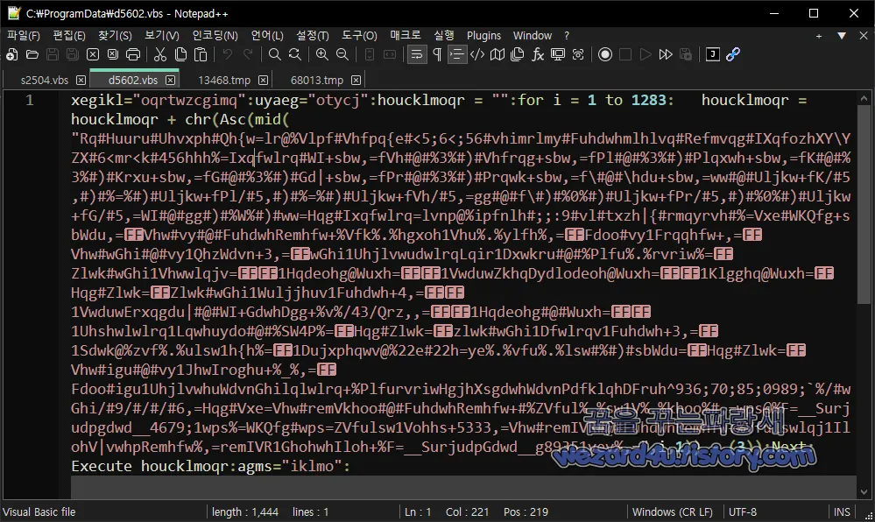Open the 도구(O) menu

coord(359,35)
